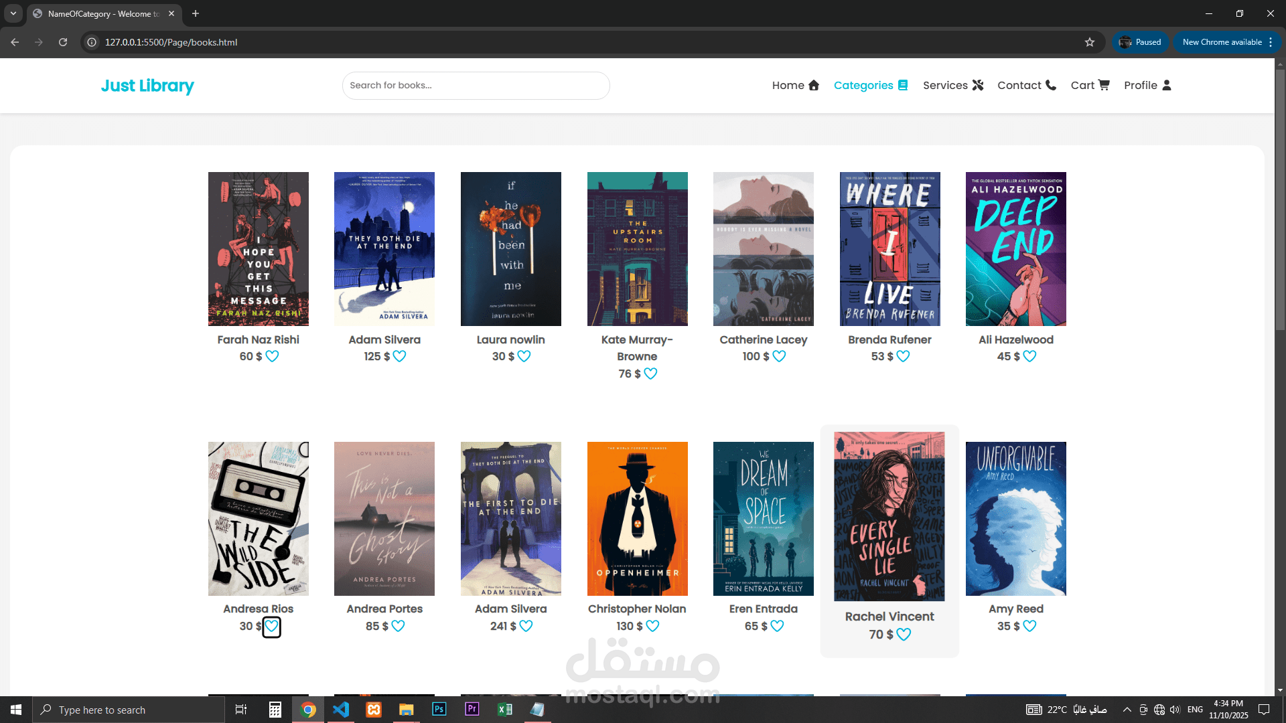Toggle heart for 125 $ Adam Silvera book
The image size is (1286, 723).
click(x=399, y=357)
